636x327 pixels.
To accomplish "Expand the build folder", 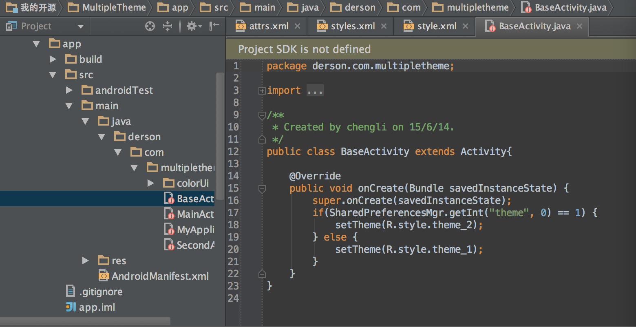I will [x=53, y=59].
